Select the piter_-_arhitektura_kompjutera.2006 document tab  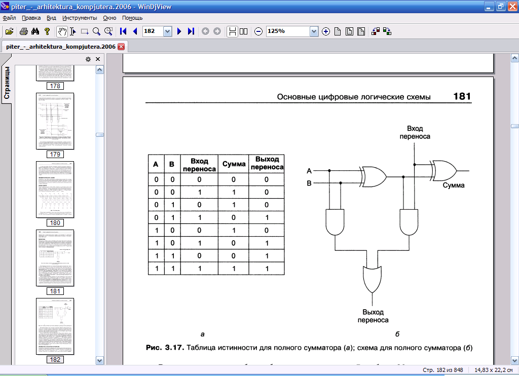[61, 47]
